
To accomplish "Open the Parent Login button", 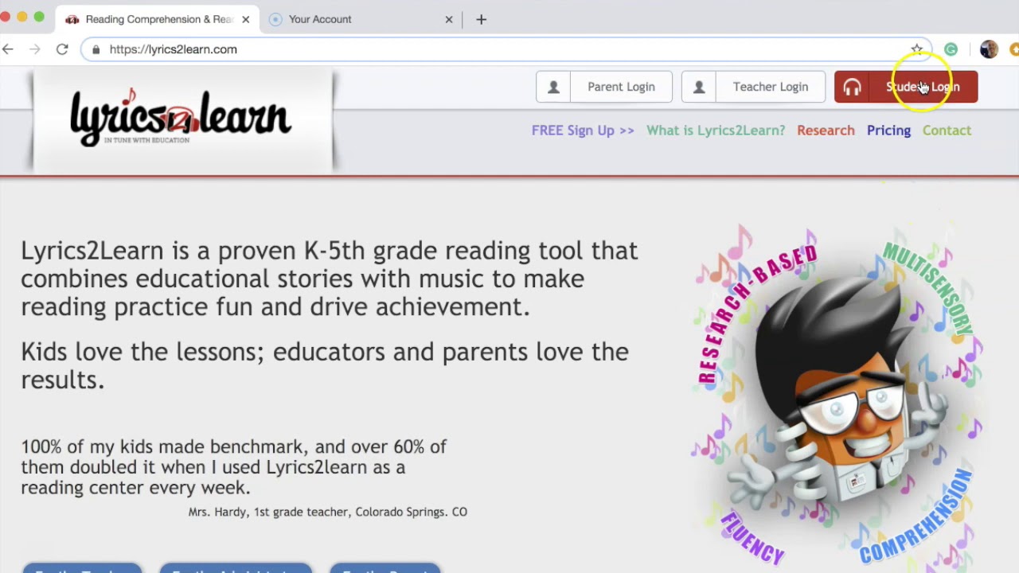I will [x=604, y=87].
